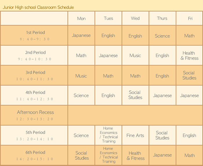This screenshot has width=203, height=166.
Task: Select Tuesday's 5th period Home Economics cell
Action: tap(108, 135)
